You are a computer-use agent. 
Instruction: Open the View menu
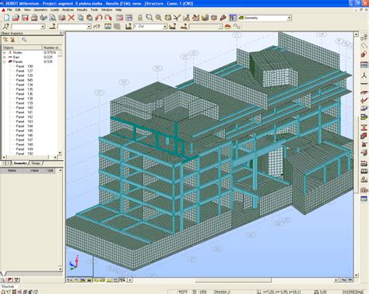tap(27, 10)
